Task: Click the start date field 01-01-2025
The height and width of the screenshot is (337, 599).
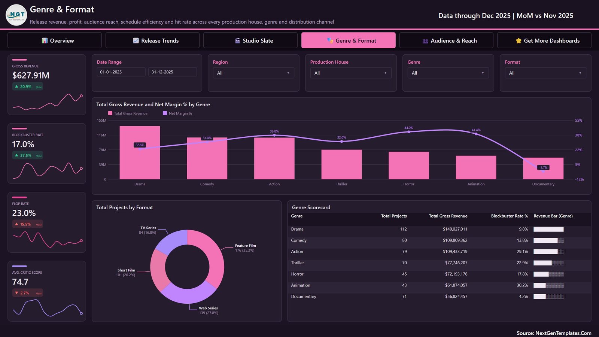Action: pos(121,72)
